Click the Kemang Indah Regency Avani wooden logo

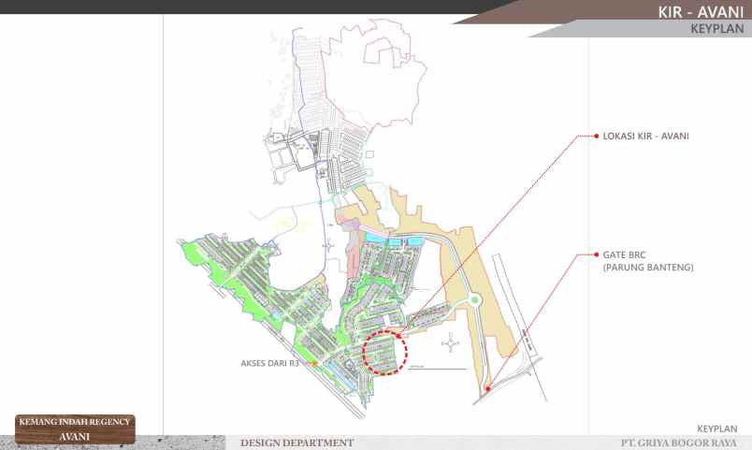75,428
